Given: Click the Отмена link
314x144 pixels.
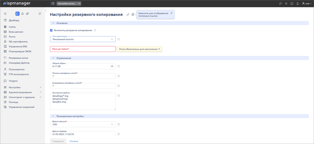Looking at the screenshot, I should coord(74,141).
